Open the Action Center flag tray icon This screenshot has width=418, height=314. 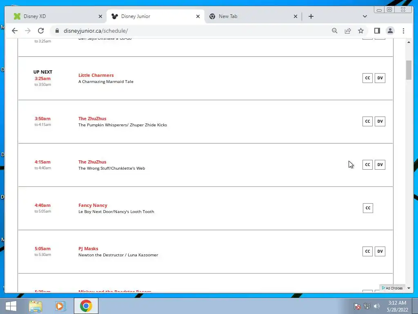(357, 306)
